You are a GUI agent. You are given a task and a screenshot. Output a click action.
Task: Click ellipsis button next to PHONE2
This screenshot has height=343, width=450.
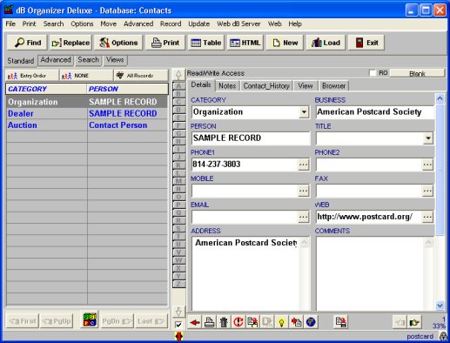(x=427, y=165)
